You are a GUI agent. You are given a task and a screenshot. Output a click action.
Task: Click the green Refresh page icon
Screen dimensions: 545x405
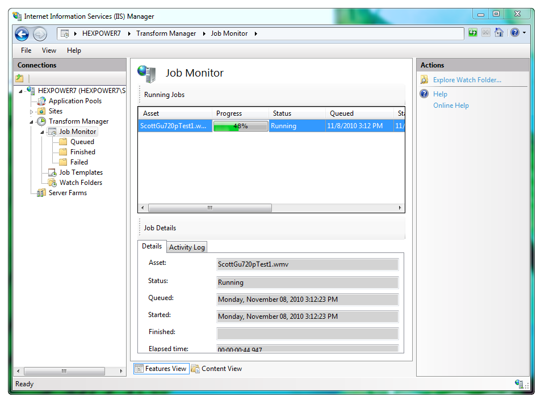pos(473,33)
